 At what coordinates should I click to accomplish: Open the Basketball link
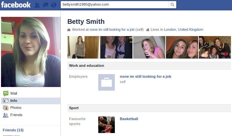[x=129, y=119]
